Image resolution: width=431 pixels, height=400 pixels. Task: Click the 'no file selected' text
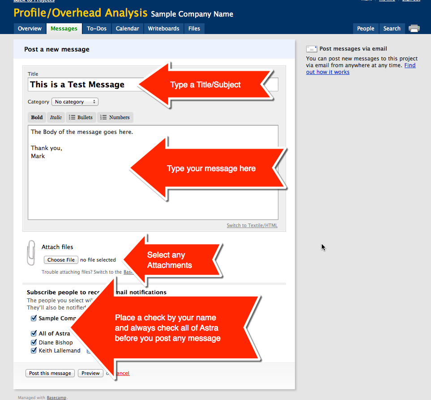tap(98, 260)
